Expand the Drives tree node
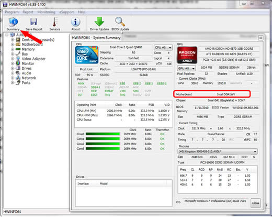The image size is (272, 217). click(13, 68)
